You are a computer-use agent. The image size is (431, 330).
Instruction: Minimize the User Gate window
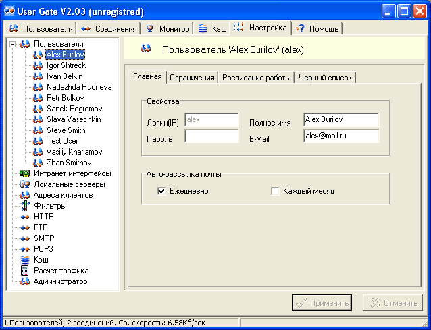[388, 11]
